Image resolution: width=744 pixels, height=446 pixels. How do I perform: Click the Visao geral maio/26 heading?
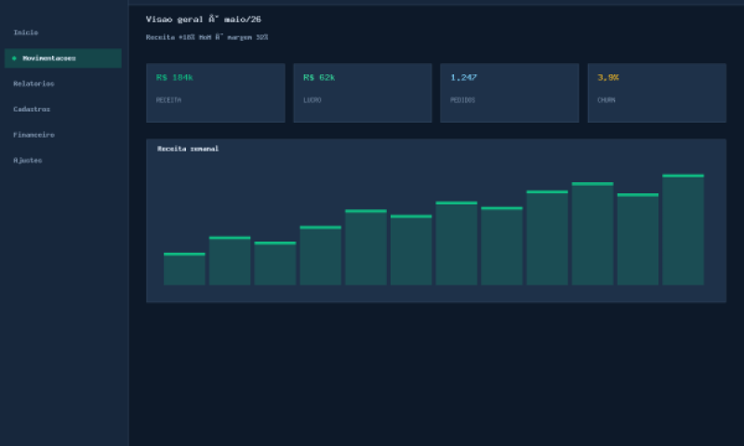(203, 20)
